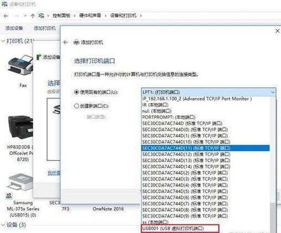This screenshot has height=233, width=281.
Task: Close the 添加打印机 dialog
Action: pos(277,31)
